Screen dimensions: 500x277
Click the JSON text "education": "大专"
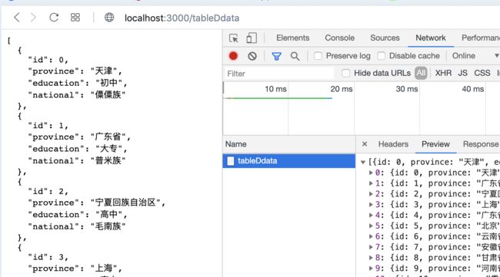coord(78,149)
